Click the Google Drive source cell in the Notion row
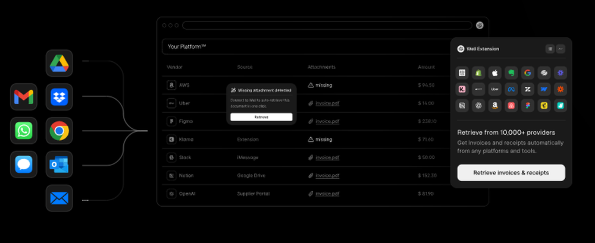This screenshot has height=243, width=595. (x=251, y=175)
